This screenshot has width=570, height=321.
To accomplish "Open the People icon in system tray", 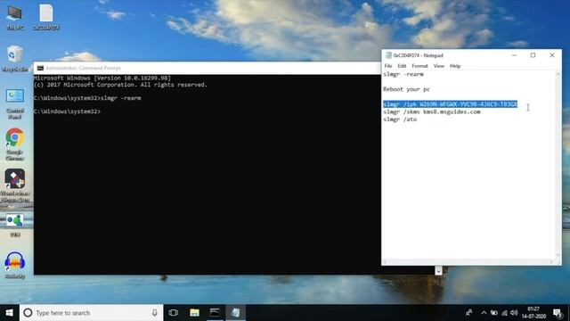I will [x=469, y=313].
